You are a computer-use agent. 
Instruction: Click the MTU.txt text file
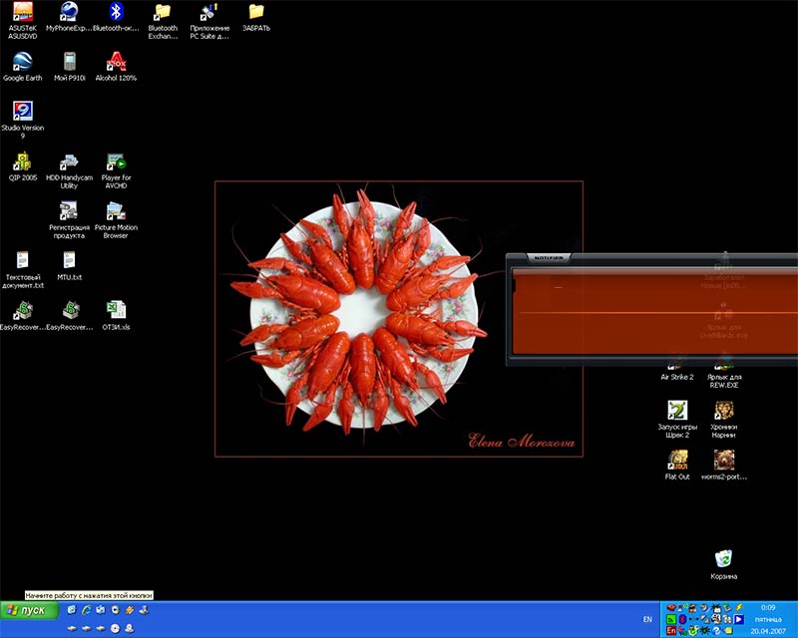(69, 261)
